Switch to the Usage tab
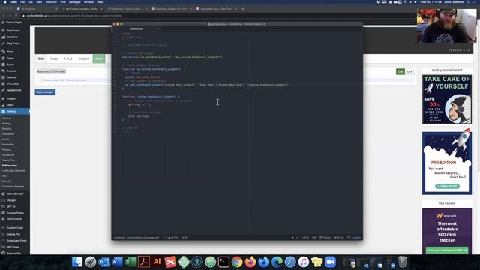The height and width of the screenshot is (270, 480). [54, 58]
